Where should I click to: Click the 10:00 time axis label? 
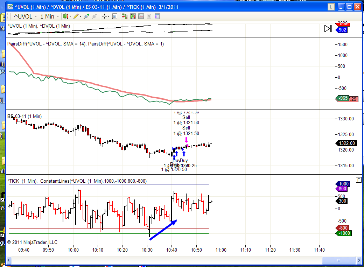73,250
